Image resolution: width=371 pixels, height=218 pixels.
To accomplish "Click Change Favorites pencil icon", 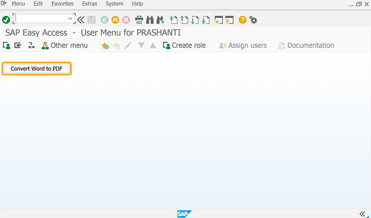I will tap(128, 45).
